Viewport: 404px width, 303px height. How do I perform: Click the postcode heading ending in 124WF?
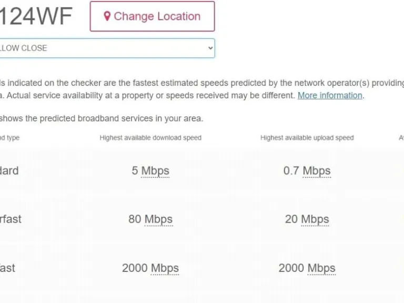click(36, 17)
